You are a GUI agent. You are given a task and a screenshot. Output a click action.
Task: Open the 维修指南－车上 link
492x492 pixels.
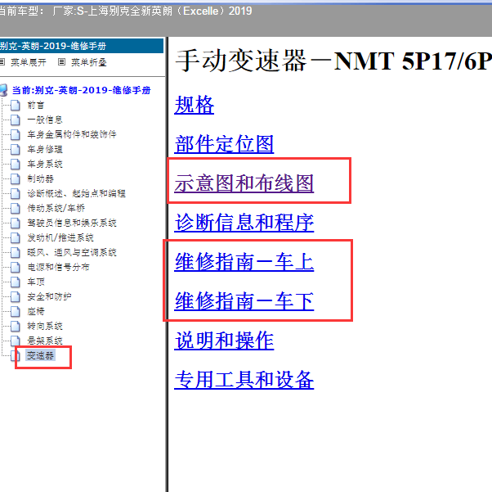click(x=244, y=262)
